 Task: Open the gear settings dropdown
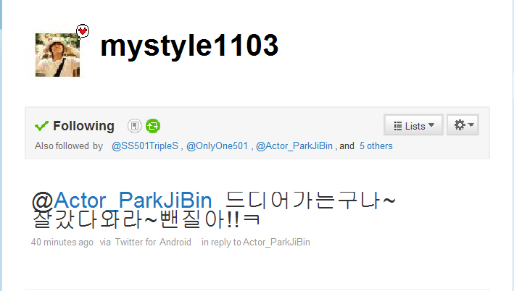coord(463,125)
